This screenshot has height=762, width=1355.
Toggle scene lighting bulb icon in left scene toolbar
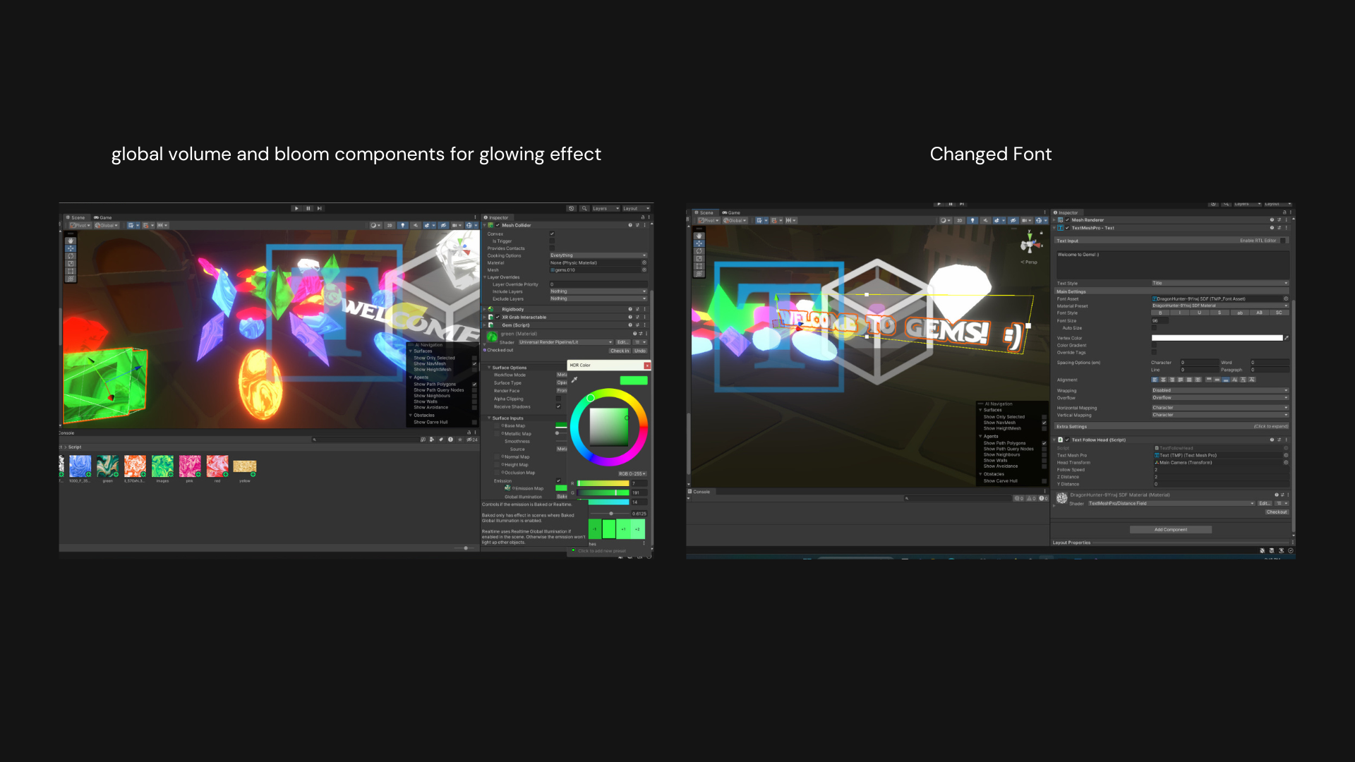click(x=403, y=226)
